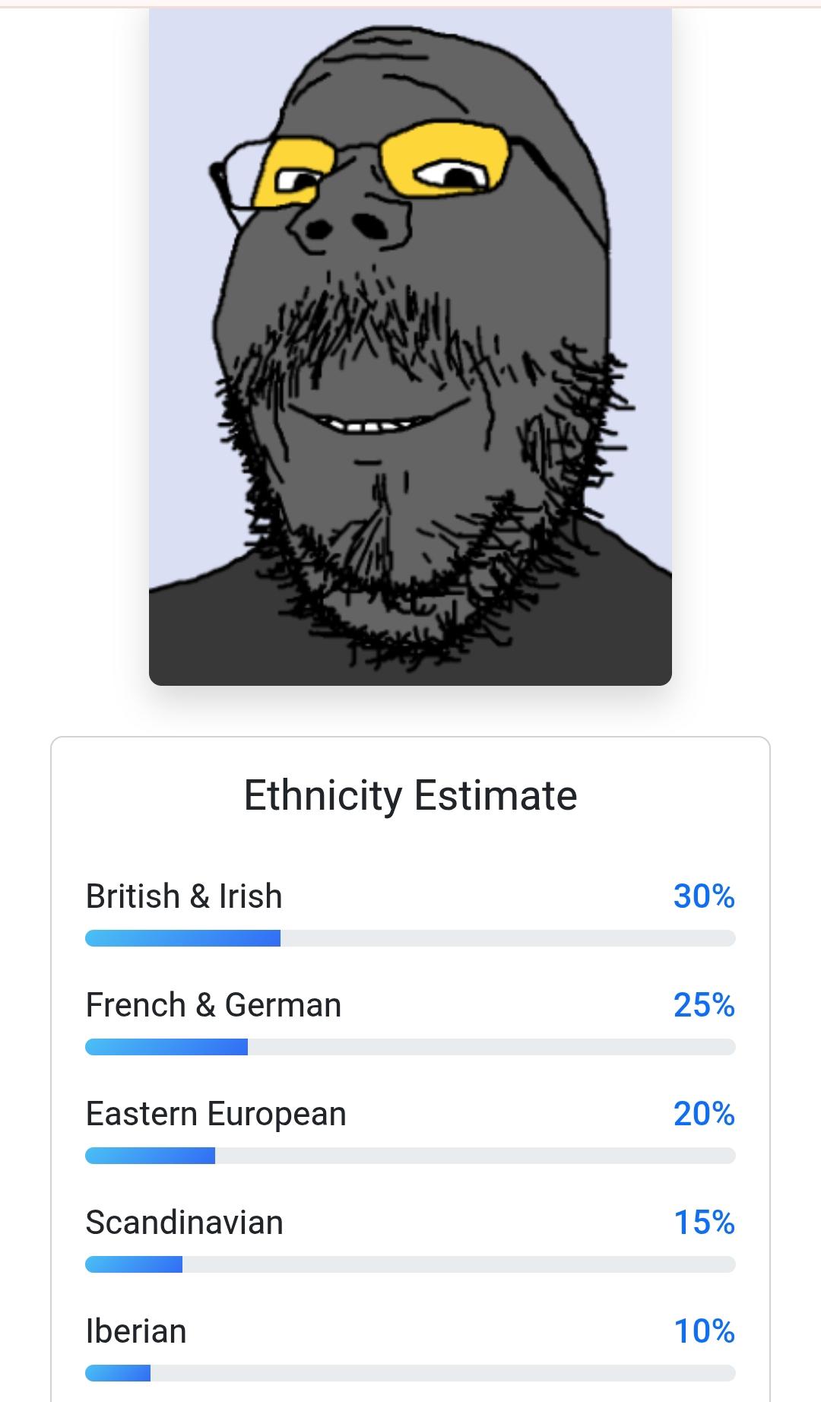Click the blue filled Iberian bar

pos(118,1373)
